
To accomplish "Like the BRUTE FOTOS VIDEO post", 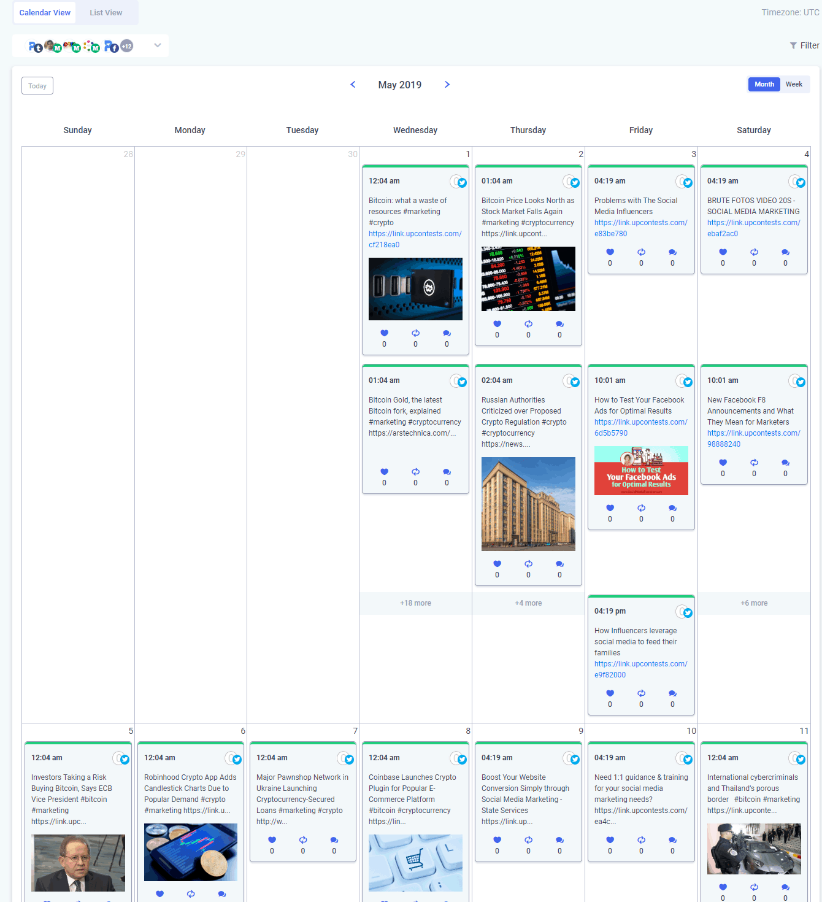I will click(723, 252).
